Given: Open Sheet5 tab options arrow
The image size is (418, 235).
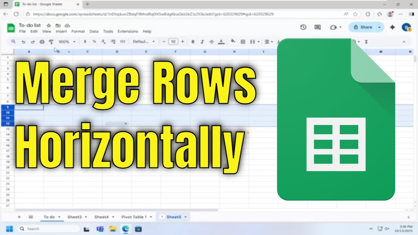Looking at the screenshot, I should pos(185,217).
